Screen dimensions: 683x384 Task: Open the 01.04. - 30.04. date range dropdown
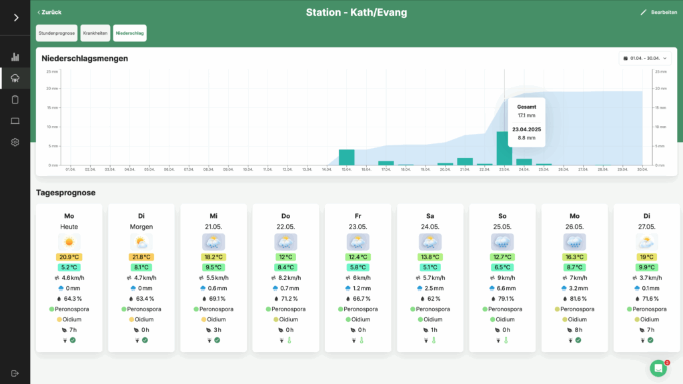point(645,59)
